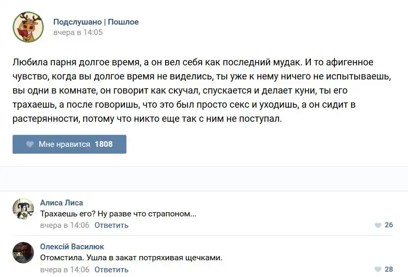
Task: Click the 26 likes count on the comment
Action: pos(389,225)
